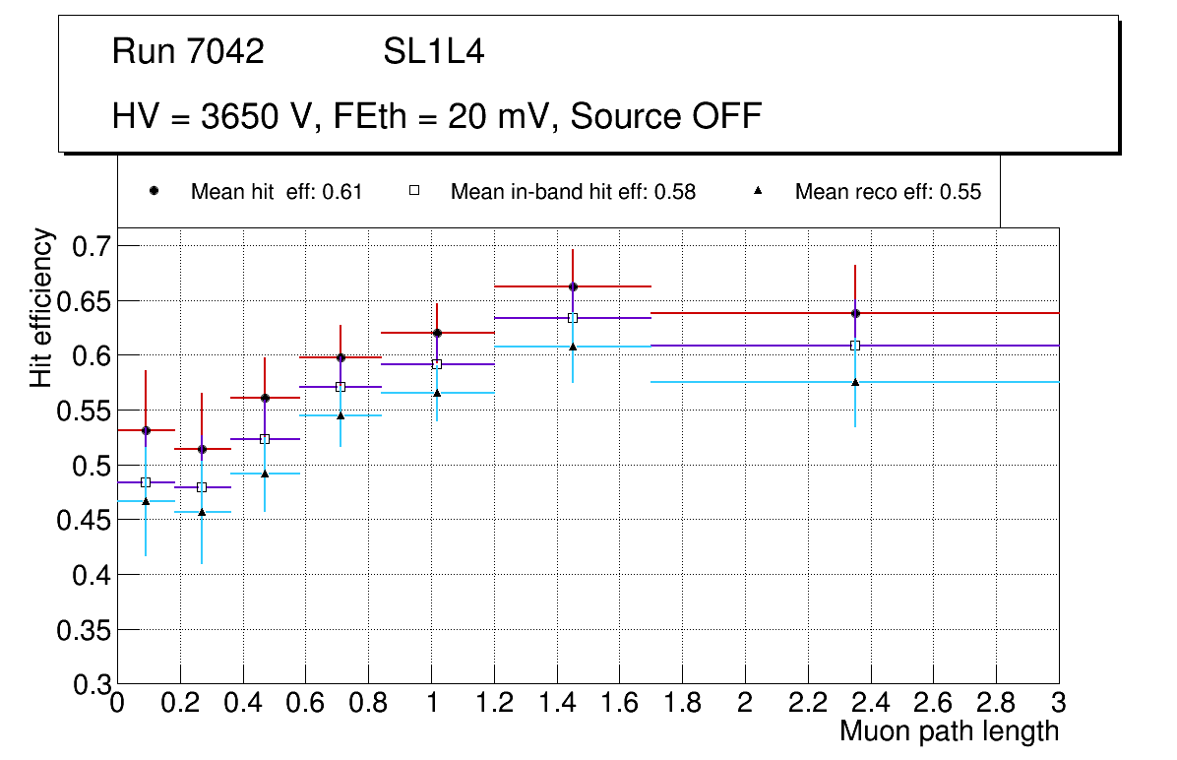This screenshot has height=760, width=1177.
Task: Click the HV = 3650 V settings line
Action: point(437,117)
